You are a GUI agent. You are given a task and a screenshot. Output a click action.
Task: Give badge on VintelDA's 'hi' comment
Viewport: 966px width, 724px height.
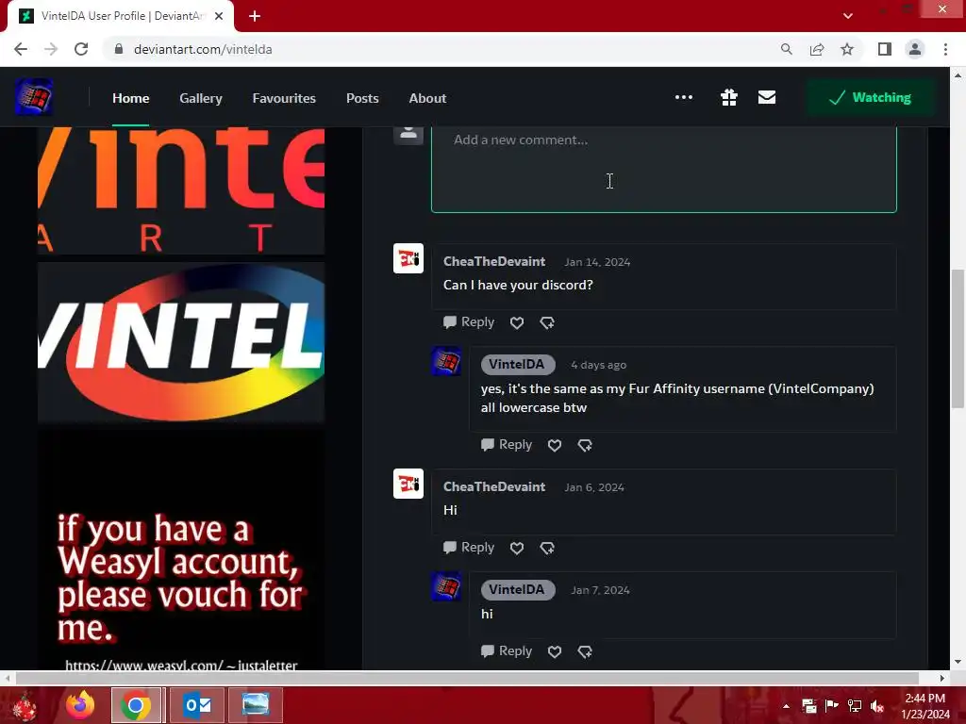(x=585, y=651)
